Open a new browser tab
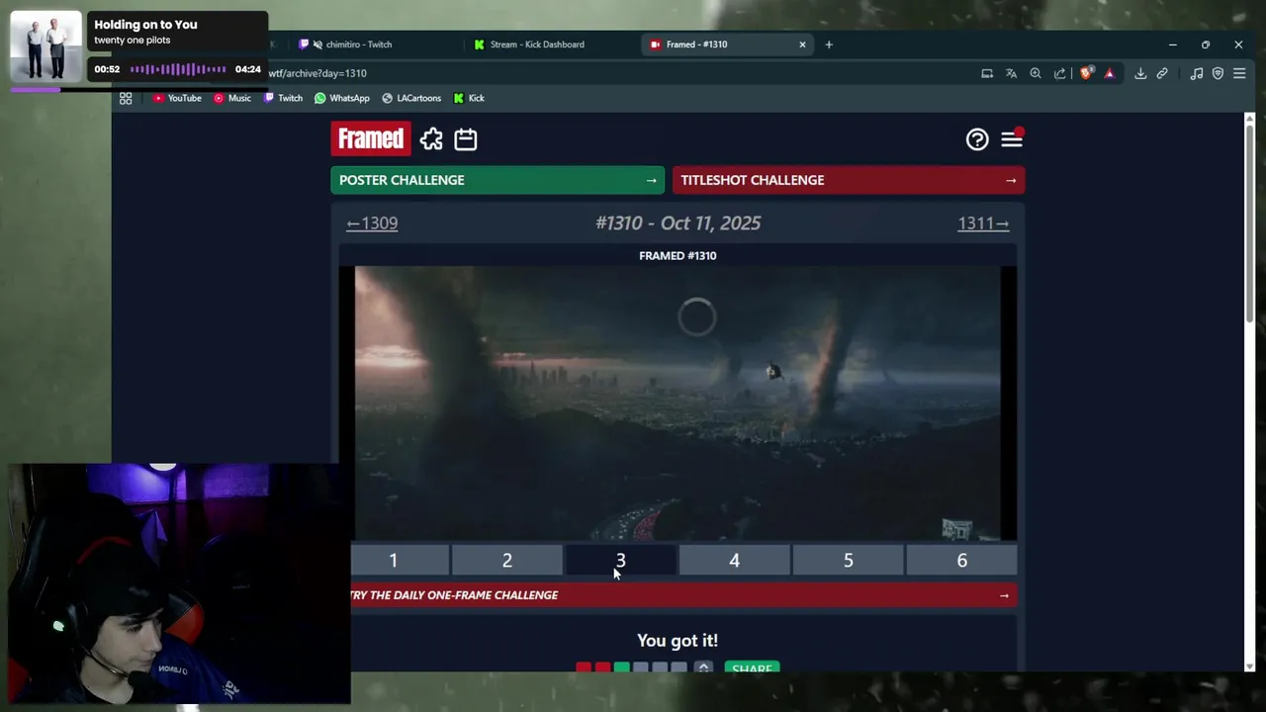Image resolution: width=1266 pixels, height=712 pixels. tap(829, 44)
